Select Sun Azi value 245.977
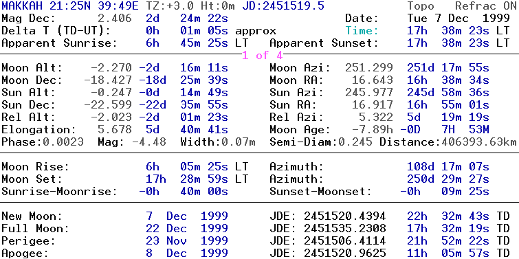The width and height of the screenshot is (519, 259). (x=369, y=92)
